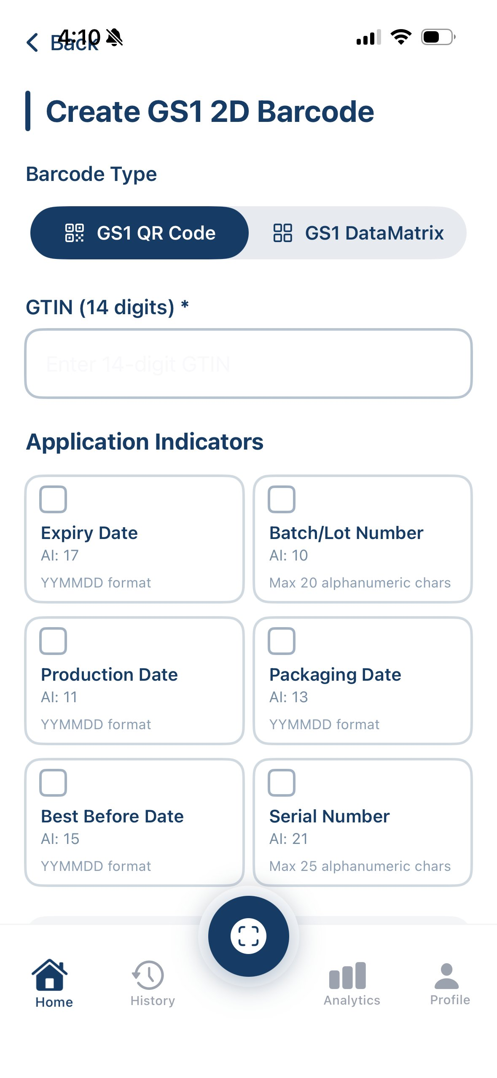Focus the GTIN 14-digit input field
497x1078 pixels.
248,364
